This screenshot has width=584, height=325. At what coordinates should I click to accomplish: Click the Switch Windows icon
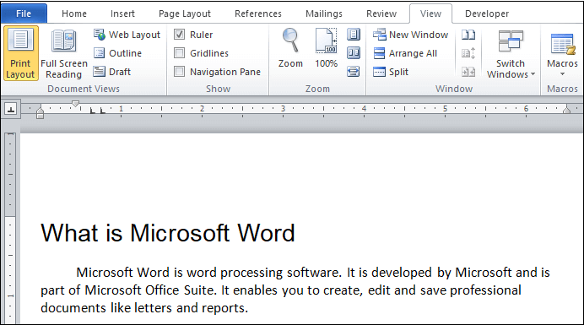[511, 41]
